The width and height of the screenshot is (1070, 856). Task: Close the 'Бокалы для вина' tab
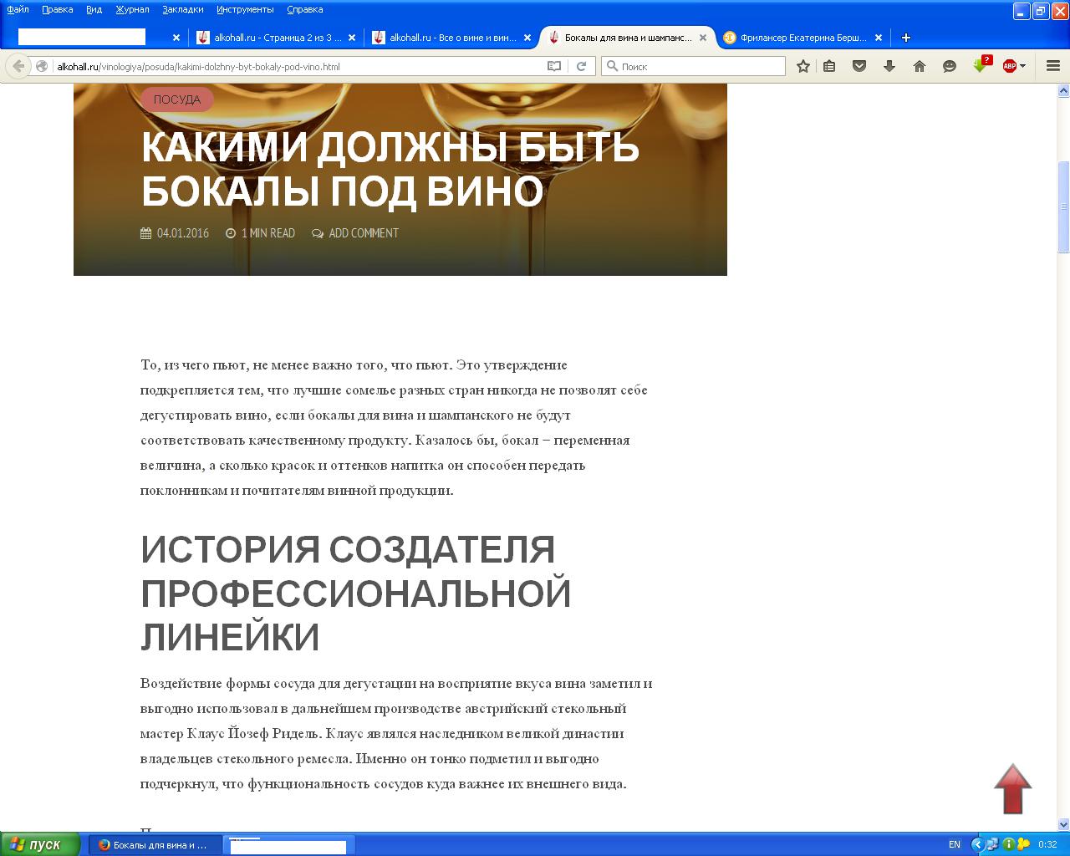pos(703,38)
